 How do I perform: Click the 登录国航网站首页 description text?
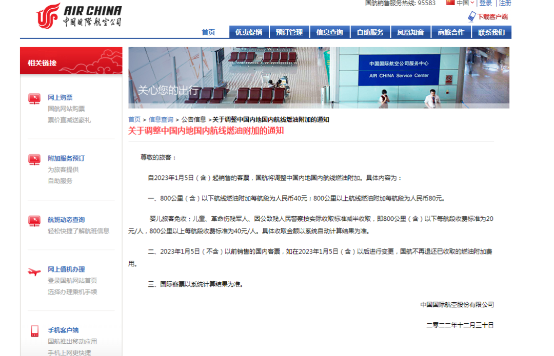coord(72,281)
